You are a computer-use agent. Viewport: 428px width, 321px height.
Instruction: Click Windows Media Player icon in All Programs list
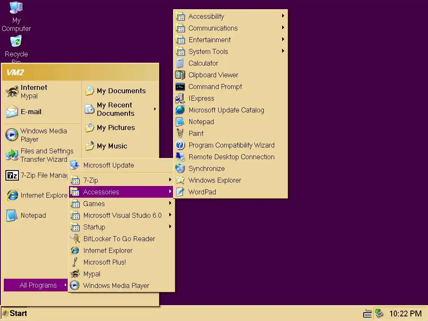pyautogui.click(x=75, y=285)
